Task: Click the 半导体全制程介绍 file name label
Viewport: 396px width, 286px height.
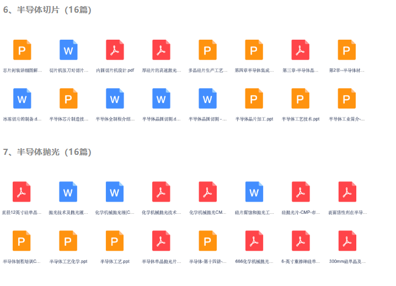Action: pyautogui.click(x=115, y=119)
